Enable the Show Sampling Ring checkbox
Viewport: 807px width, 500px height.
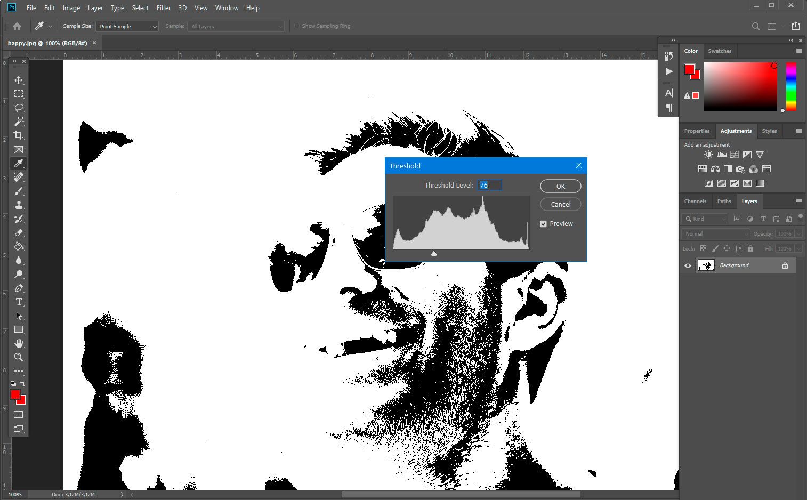[297, 26]
